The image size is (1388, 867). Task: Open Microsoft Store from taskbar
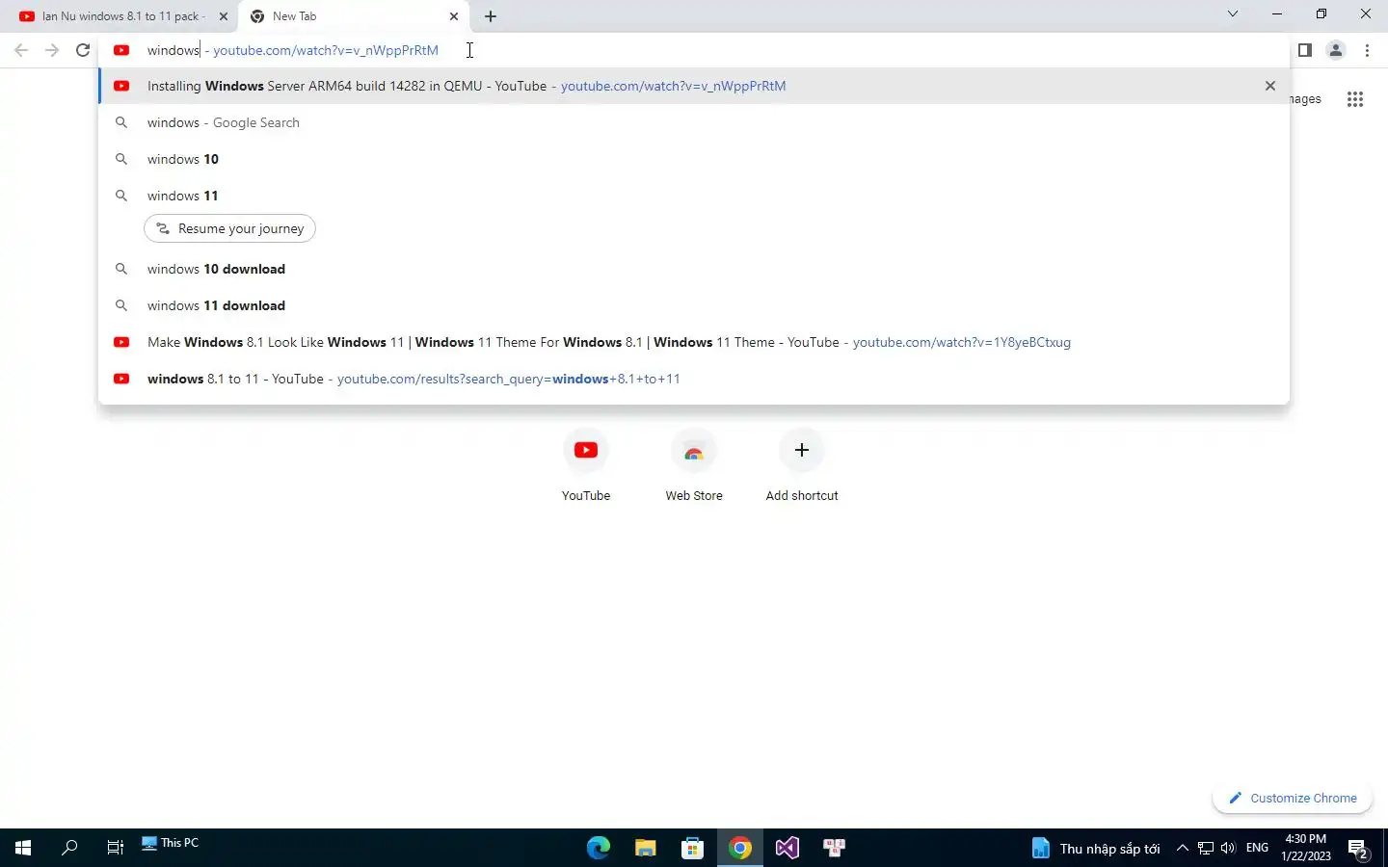click(x=692, y=848)
